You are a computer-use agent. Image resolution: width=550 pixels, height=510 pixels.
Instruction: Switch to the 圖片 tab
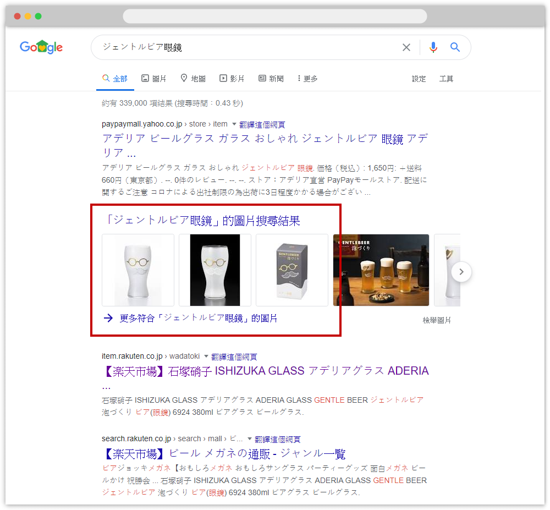153,79
